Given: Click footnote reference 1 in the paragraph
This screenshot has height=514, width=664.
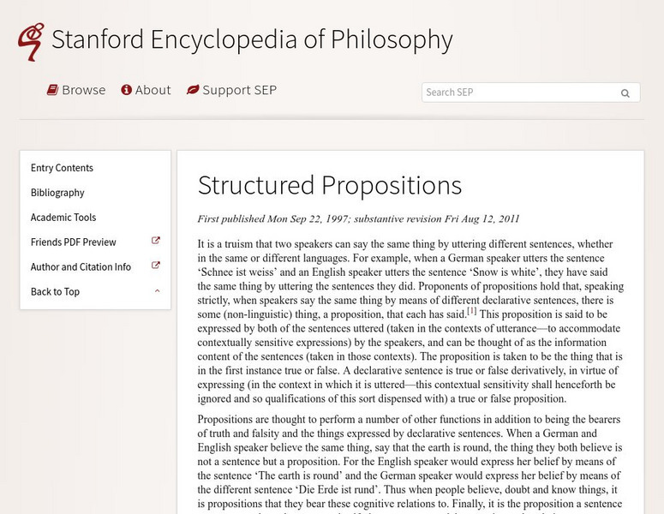Looking at the screenshot, I should [x=471, y=312].
